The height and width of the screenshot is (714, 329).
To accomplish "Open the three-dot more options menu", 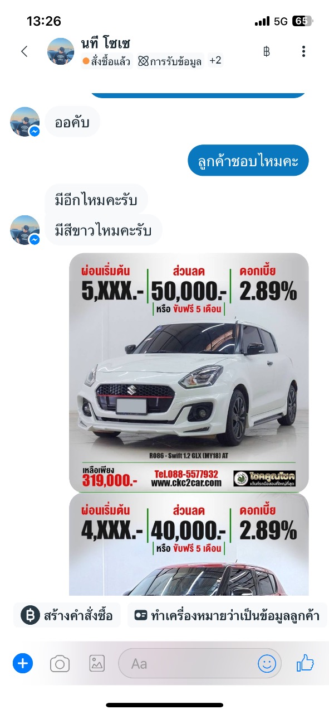I will coord(303,51).
